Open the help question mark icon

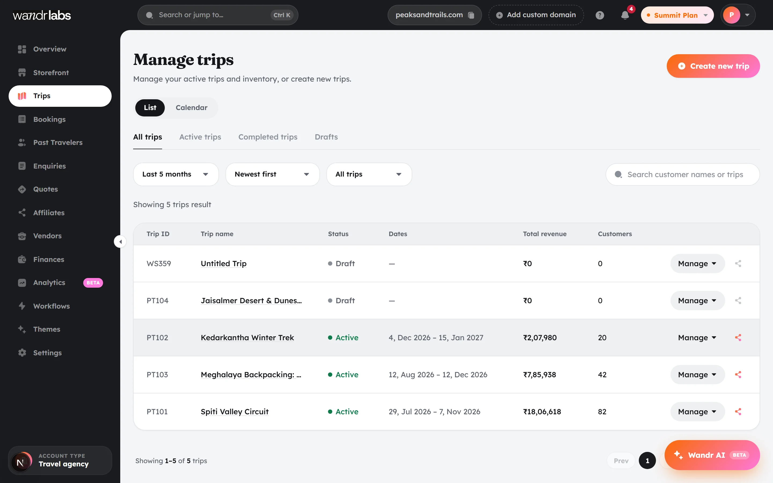[x=600, y=15]
